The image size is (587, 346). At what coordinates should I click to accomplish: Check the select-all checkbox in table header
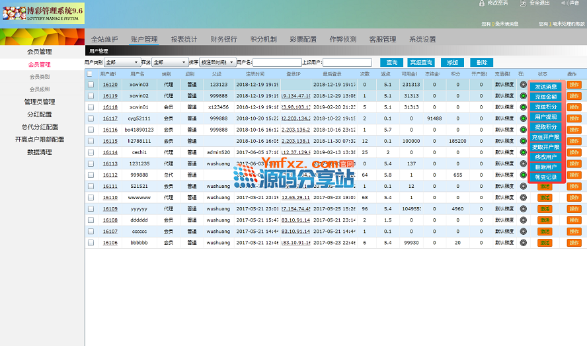[90, 73]
